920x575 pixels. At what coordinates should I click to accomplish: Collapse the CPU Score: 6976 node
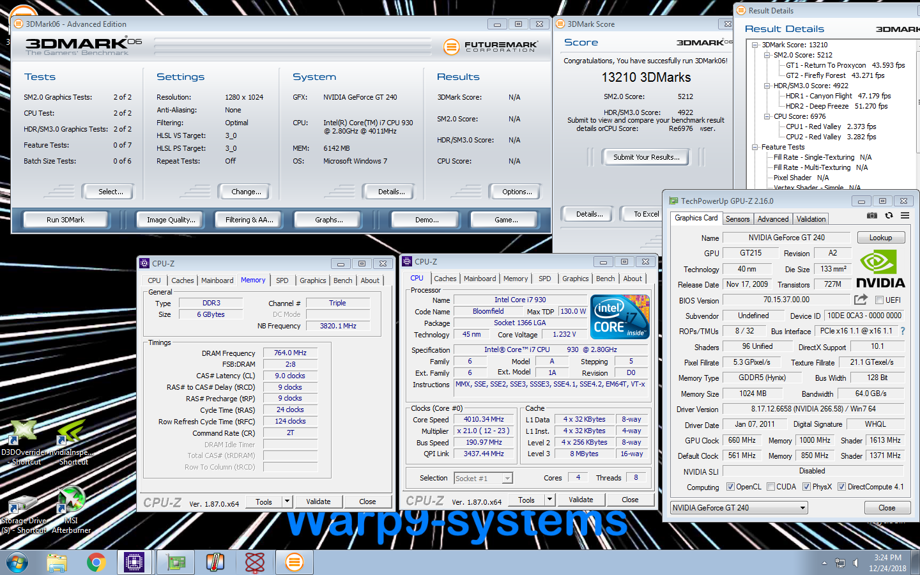[x=767, y=116]
